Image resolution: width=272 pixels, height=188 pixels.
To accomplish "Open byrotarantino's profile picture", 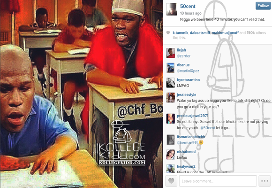I will (171, 83).
